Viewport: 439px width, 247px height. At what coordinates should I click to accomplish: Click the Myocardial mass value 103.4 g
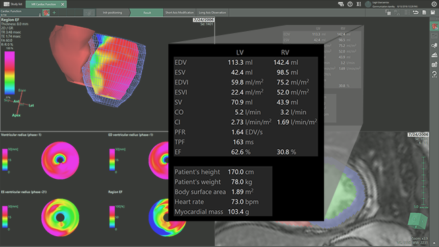click(238, 212)
